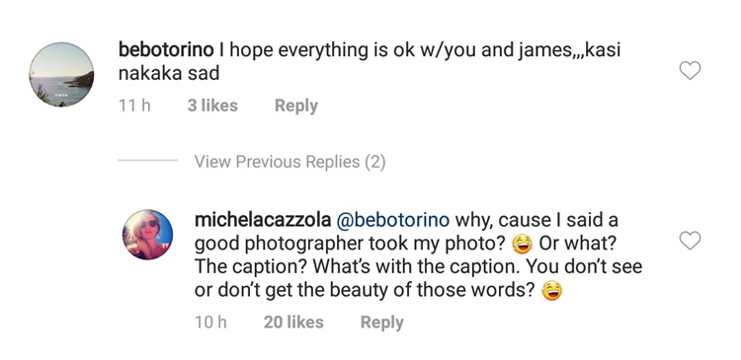The image size is (741, 360).
Task: Click the @bebotorino mention
Action: pyautogui.click(x=392, y=220)
